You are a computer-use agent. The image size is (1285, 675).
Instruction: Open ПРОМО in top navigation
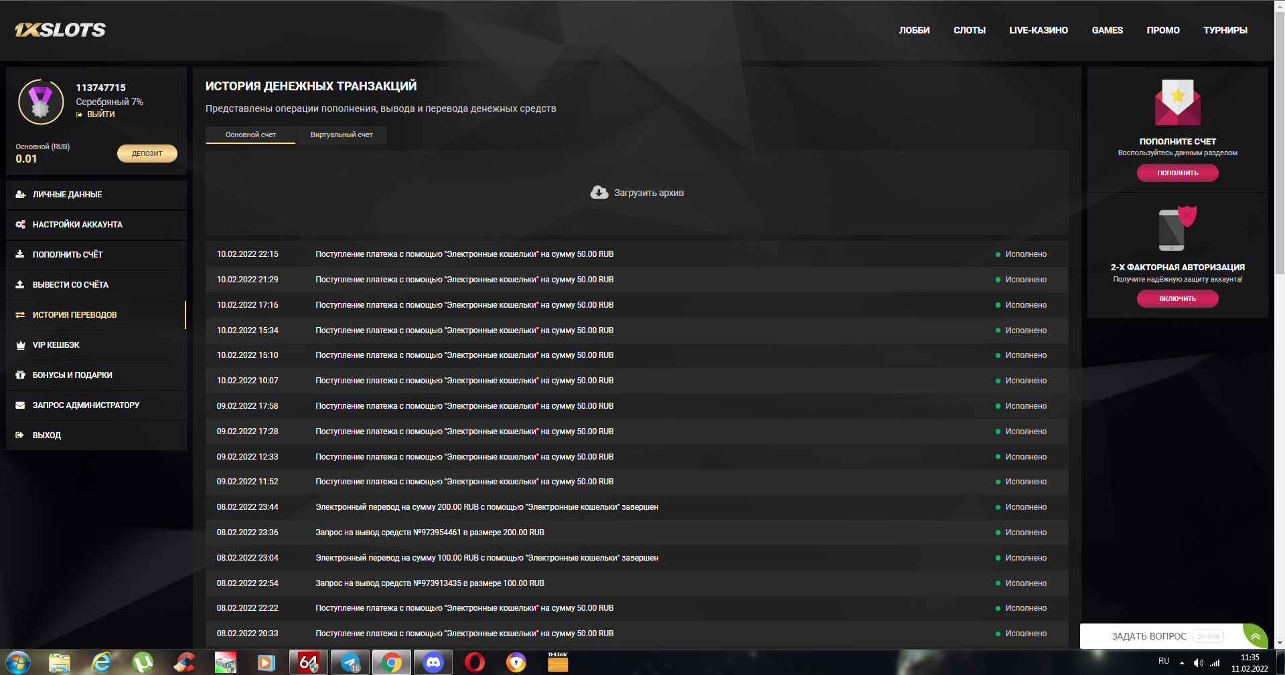pos(1163,30)
